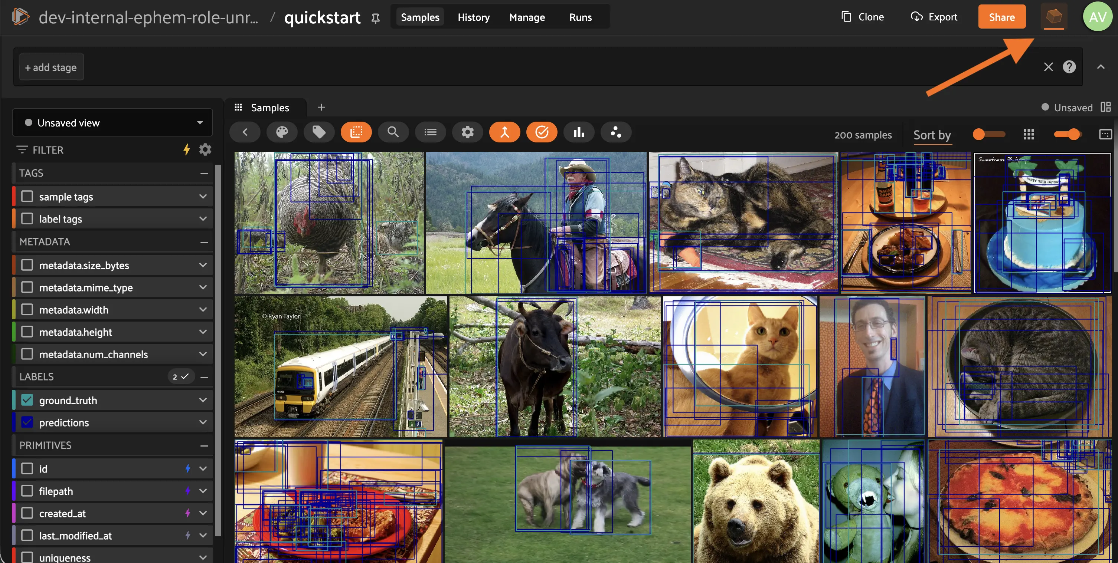Click the lightning bolt on filepath row

(188, 491)
